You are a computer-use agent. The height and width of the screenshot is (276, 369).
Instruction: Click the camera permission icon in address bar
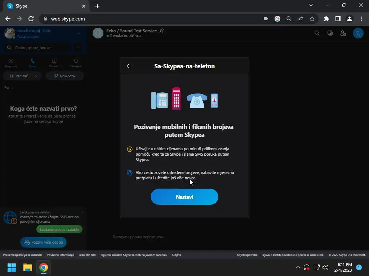[x=266, y=19]
